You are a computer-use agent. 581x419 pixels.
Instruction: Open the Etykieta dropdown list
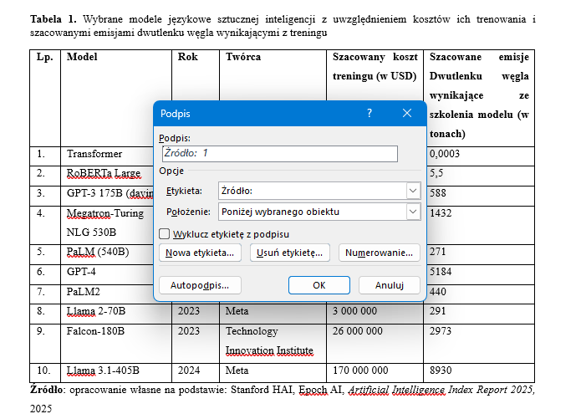pos(412,191)
